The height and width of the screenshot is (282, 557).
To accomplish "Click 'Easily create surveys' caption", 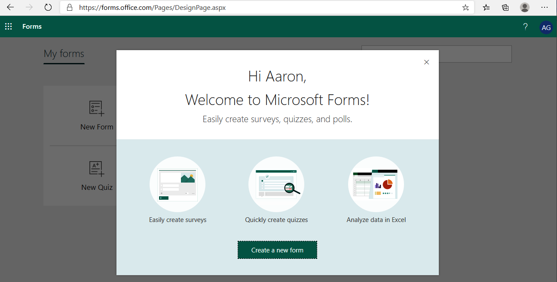I will click(178, 220).
